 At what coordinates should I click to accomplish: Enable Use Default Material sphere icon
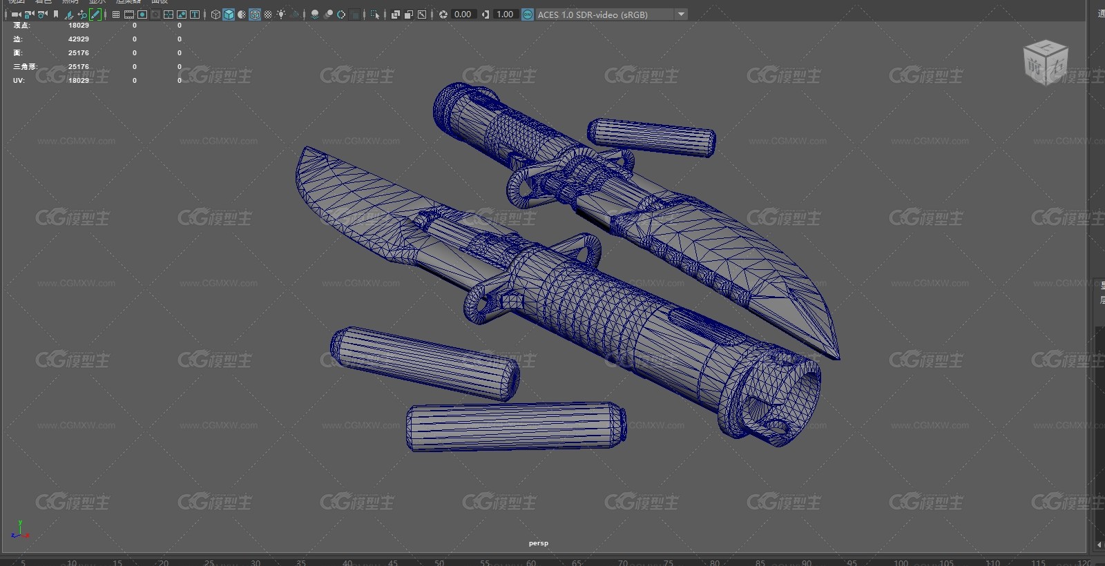pyautogui.click(x=242, y=14)
